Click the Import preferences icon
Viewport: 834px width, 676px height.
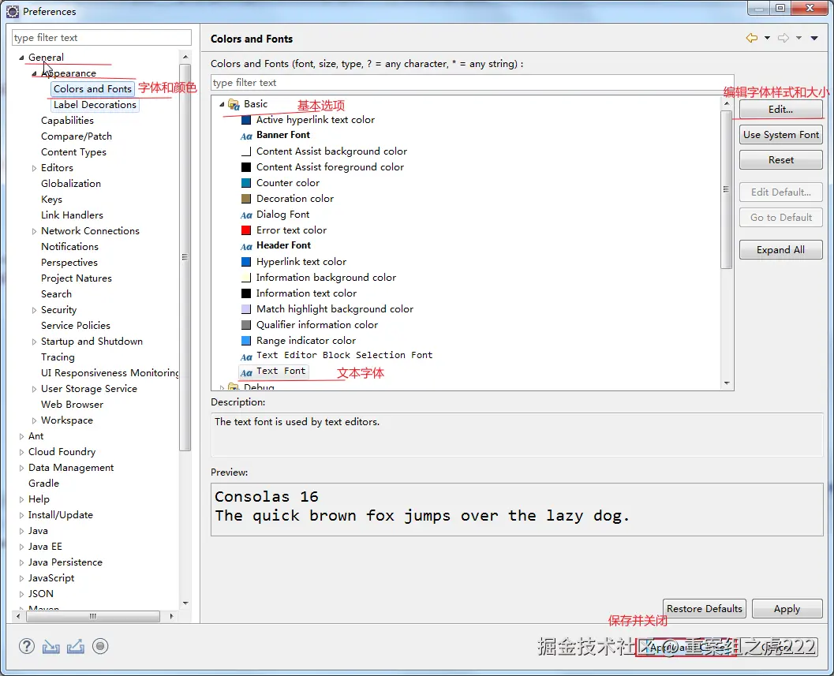click(51, 646)
